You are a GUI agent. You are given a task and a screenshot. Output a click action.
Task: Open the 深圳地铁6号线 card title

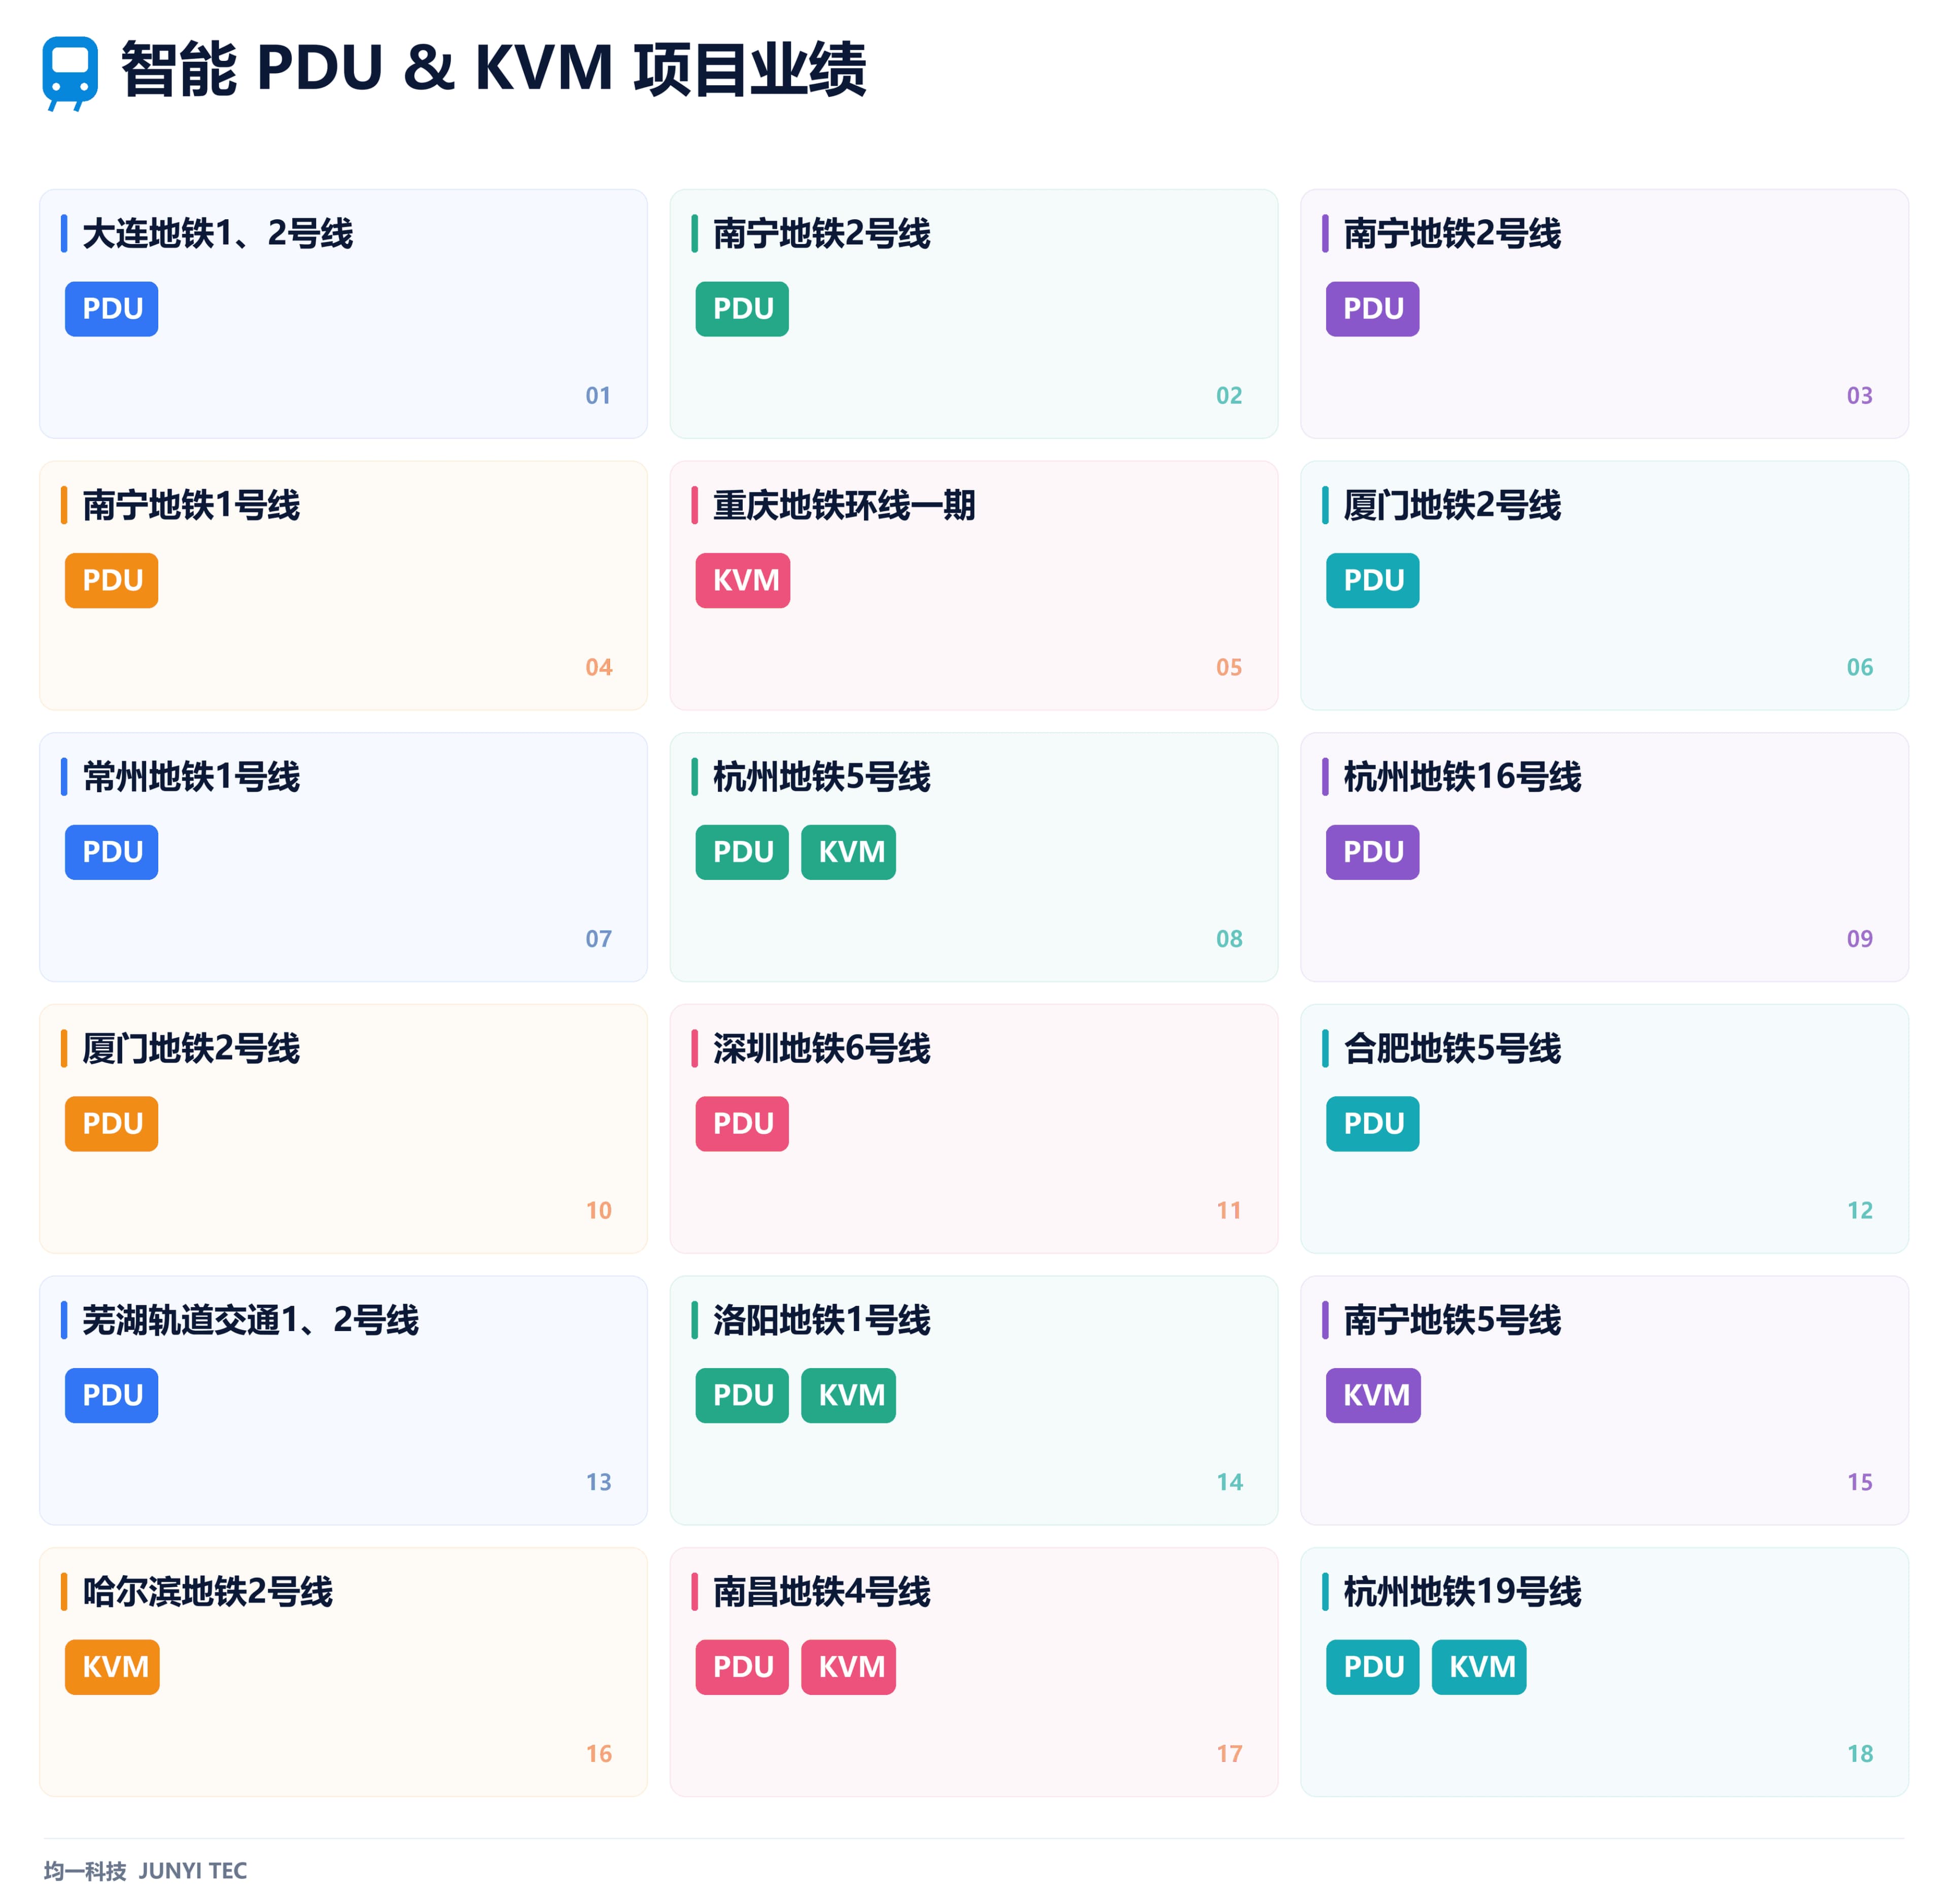(x=822, y=1049)
